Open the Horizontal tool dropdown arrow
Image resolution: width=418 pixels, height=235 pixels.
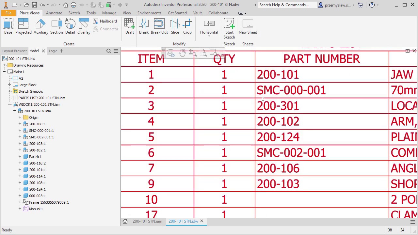209,36
